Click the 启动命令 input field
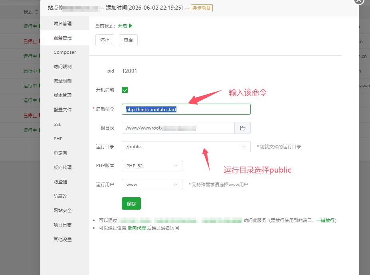The image size is (370, 275). [186, 109]
